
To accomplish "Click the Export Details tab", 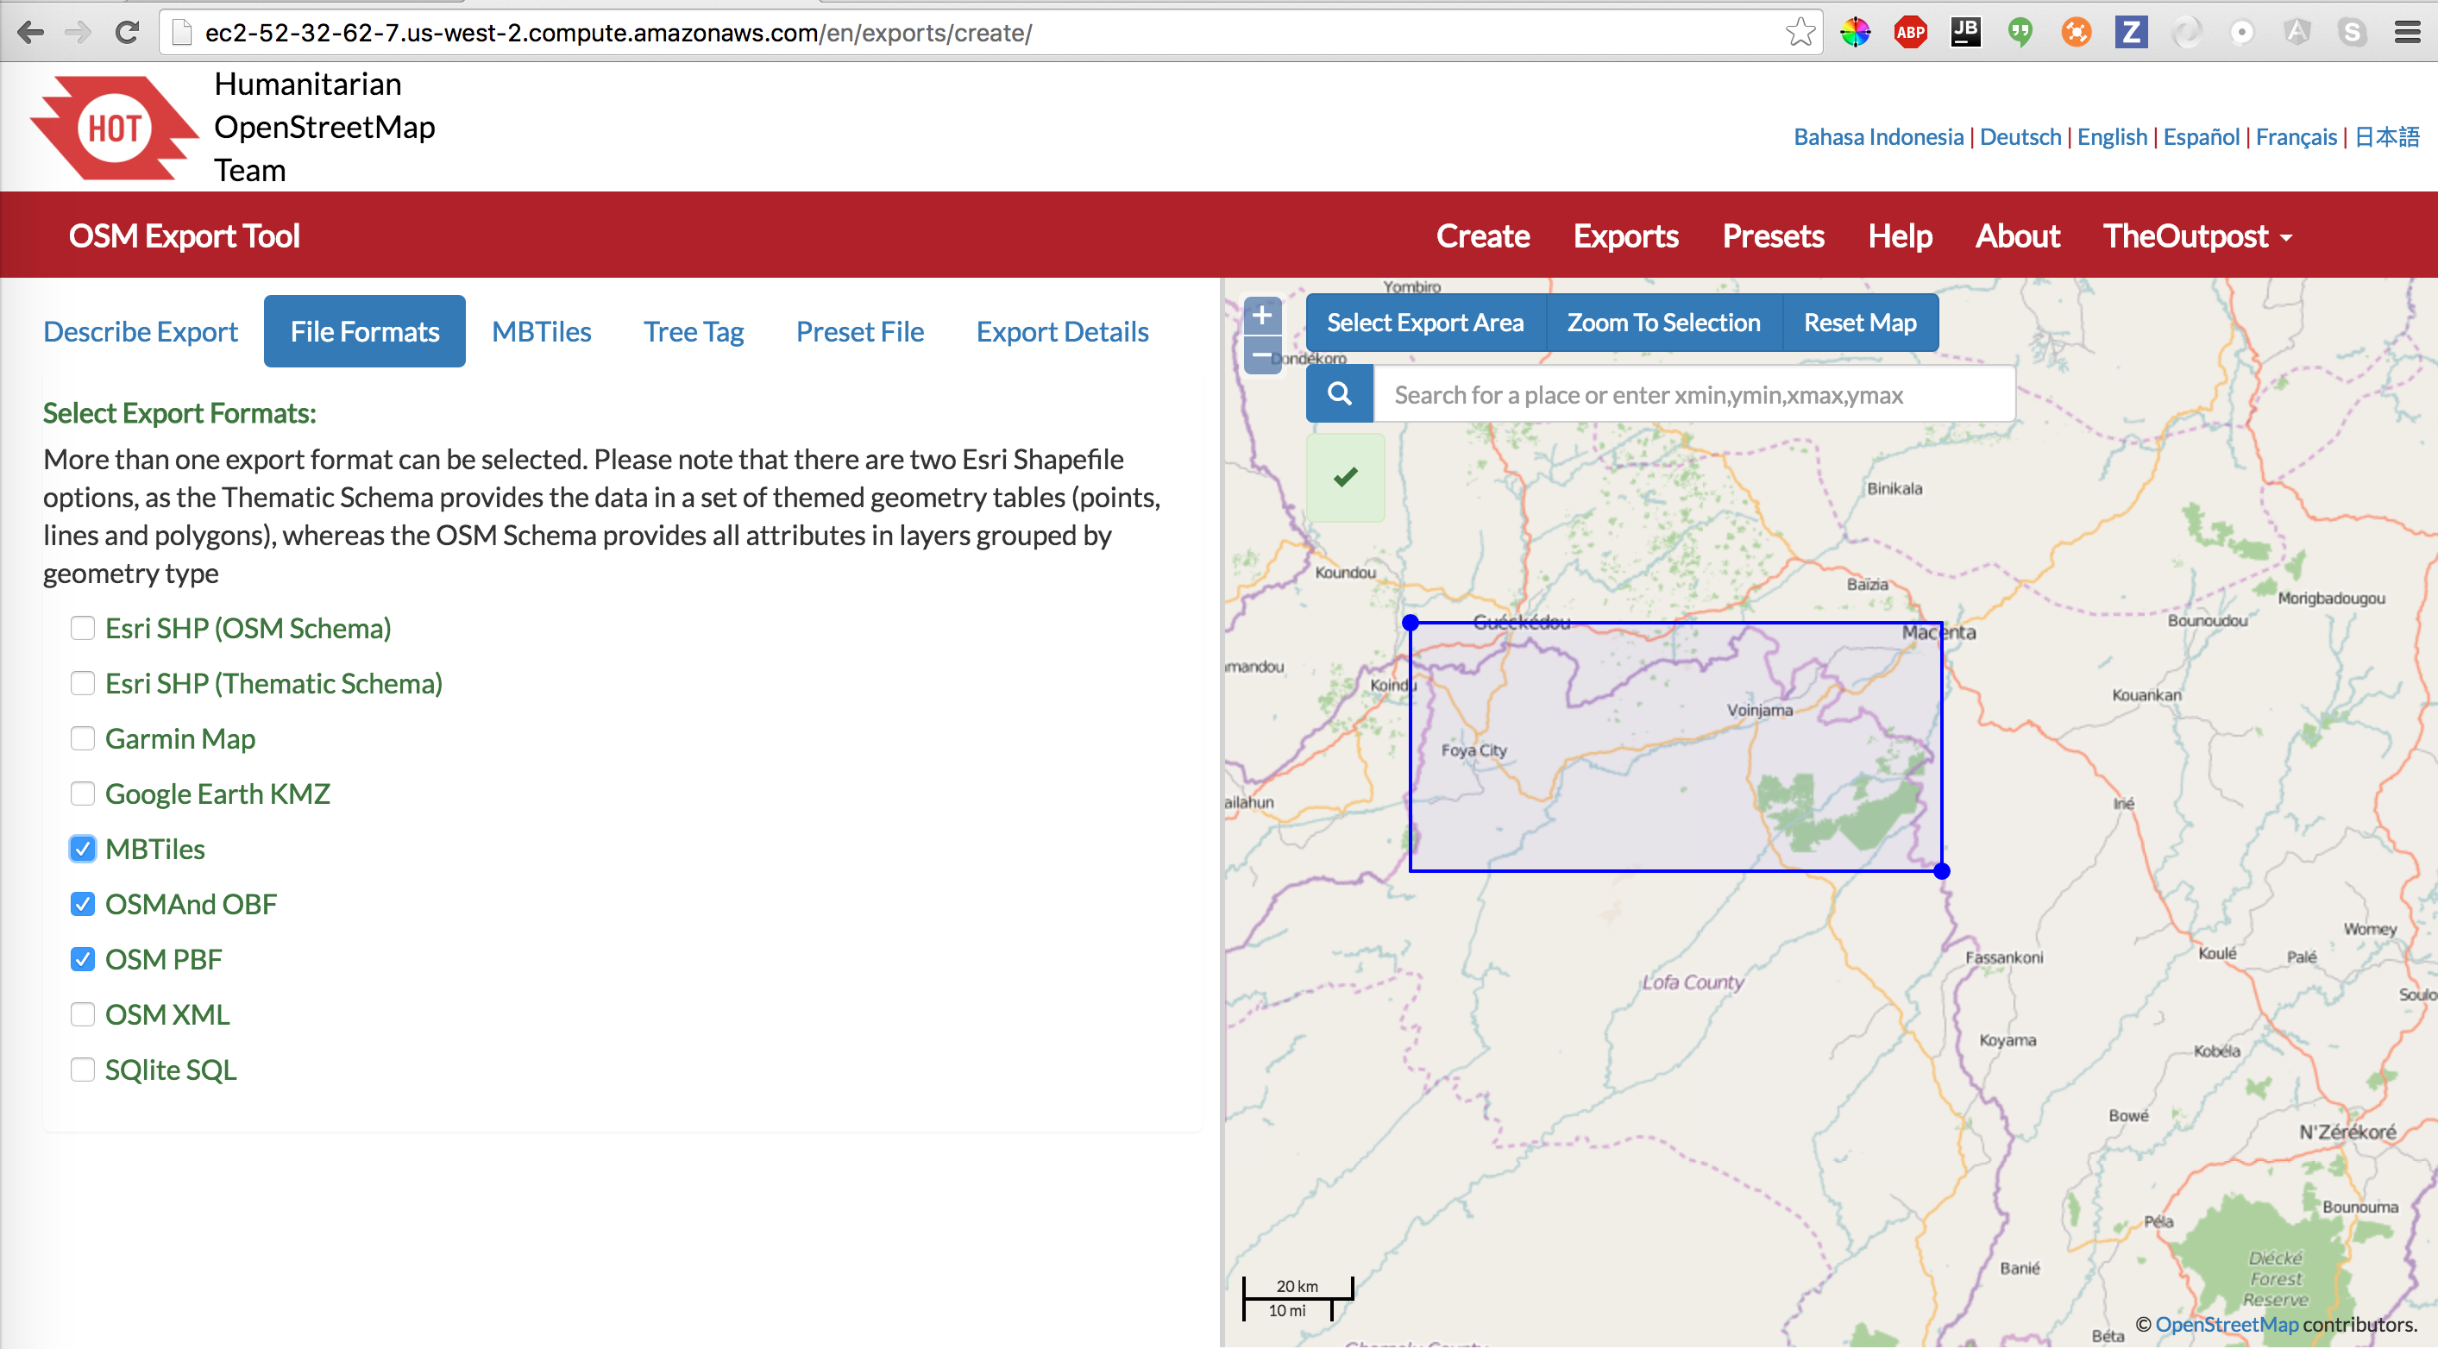I will (x=1063, y=330).
